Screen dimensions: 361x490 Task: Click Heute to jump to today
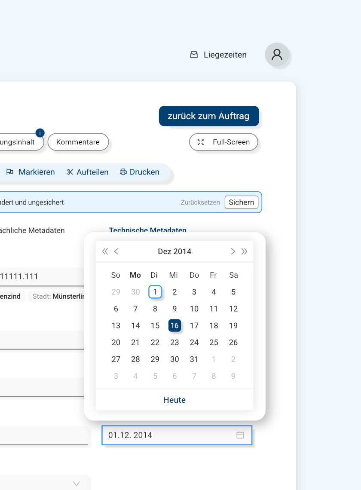(174, 400)
